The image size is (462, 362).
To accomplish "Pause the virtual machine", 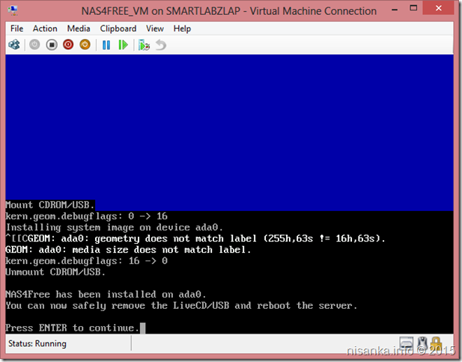I will point(106,45).
